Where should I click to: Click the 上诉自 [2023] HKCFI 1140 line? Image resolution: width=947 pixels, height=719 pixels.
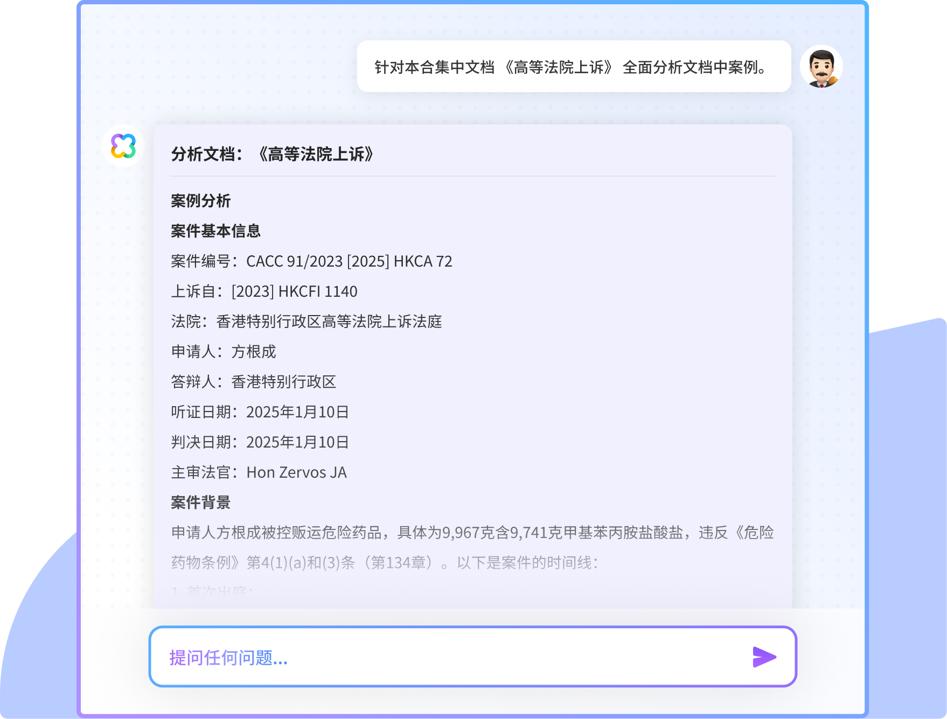pyautogui.click(x=264, y=291)
